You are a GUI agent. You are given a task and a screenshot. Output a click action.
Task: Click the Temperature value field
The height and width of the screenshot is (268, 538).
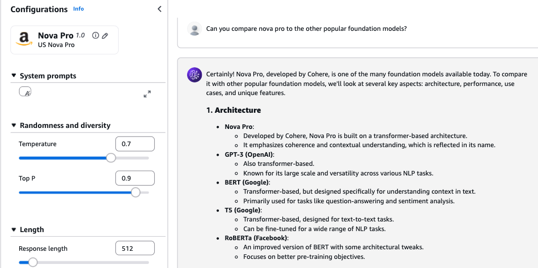click(135, 144)
